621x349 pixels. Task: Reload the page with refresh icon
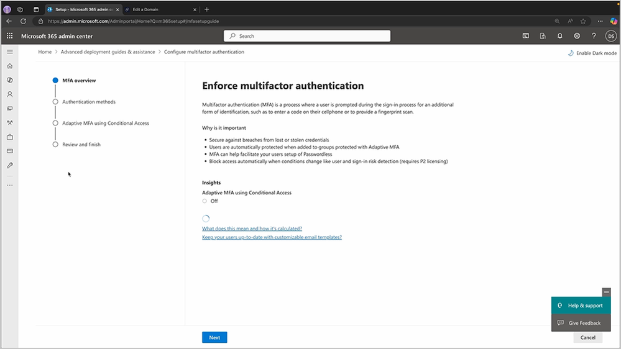[x=24, y=21]
